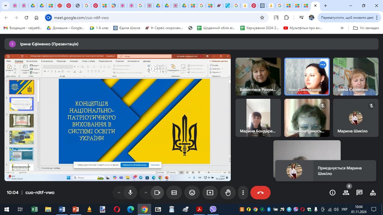Click the Meet camera icon in address bar
Image resolution: width=383 pixels, height=215 pixels.
tap(49, 18)
